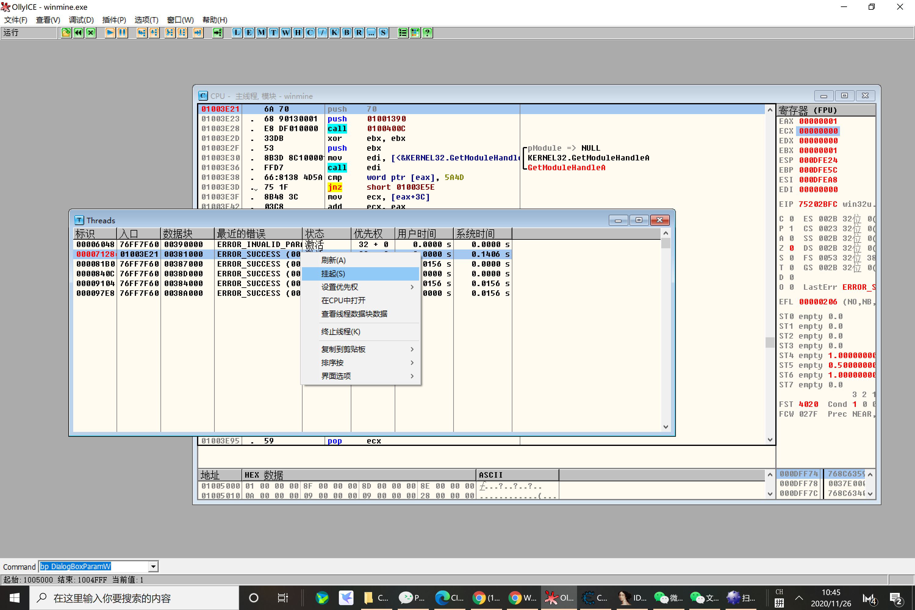Expand the 排序按 submenu
This screenshot has width=915, height=610.
point(361,363)
